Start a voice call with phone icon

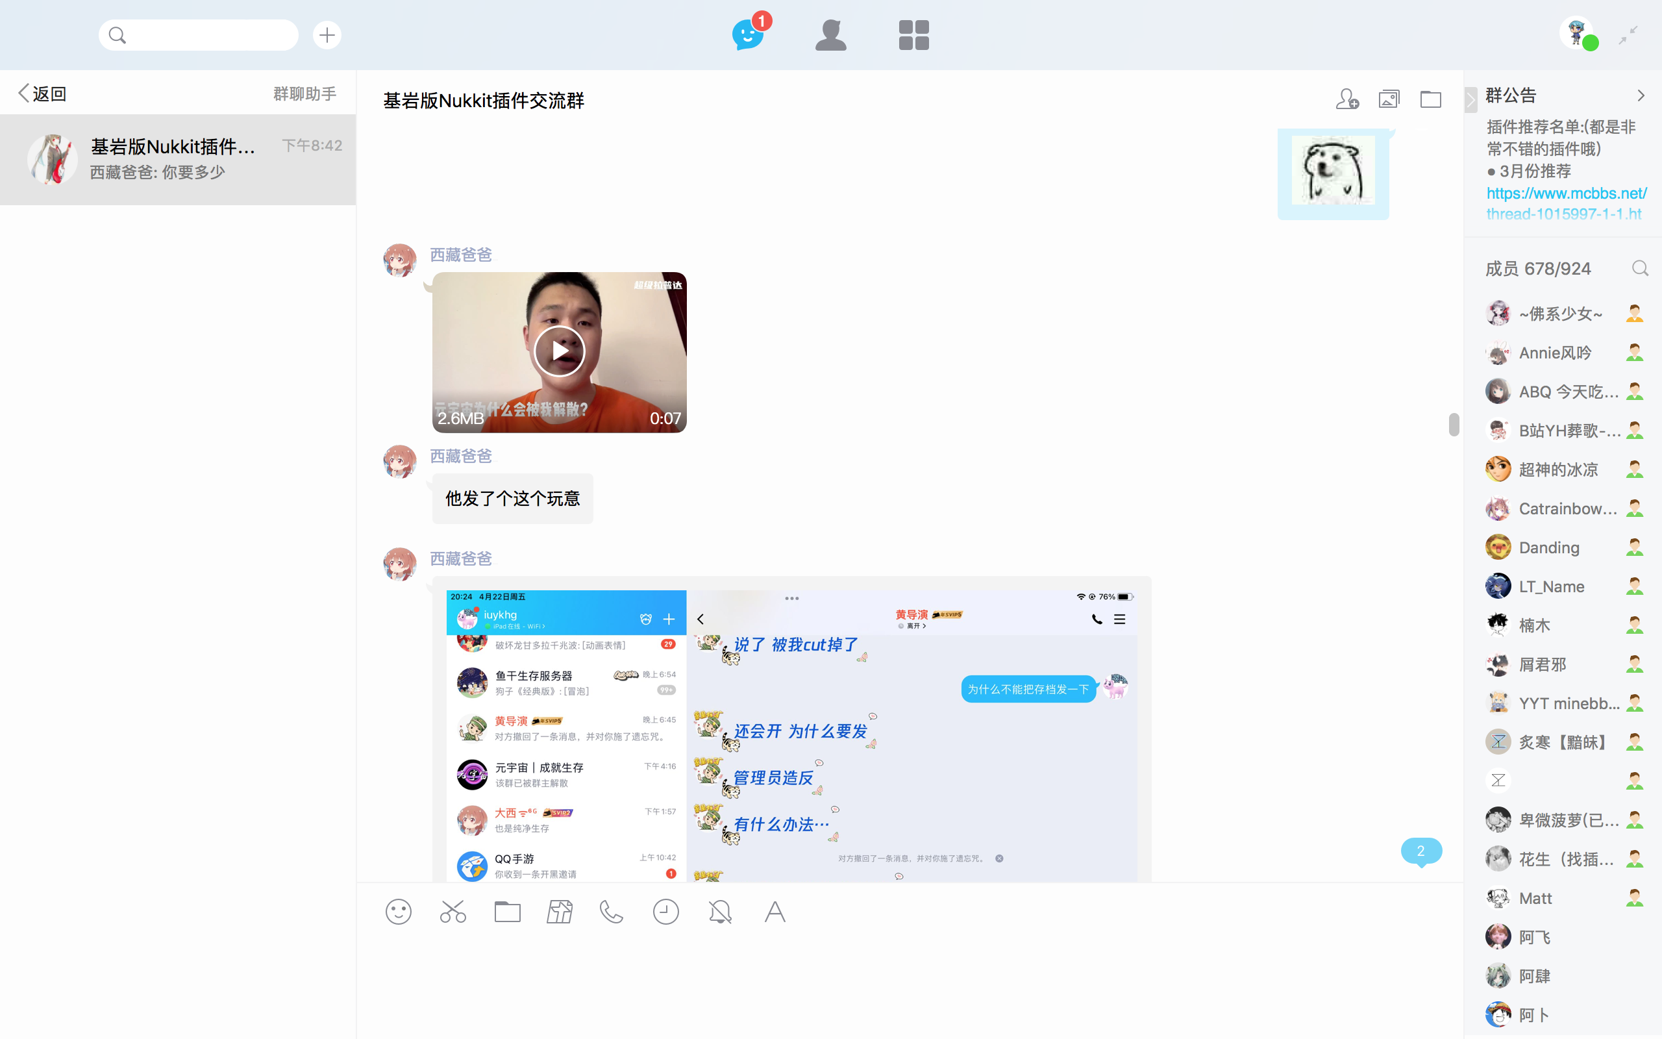point(611,912)
